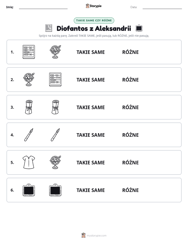Image resolution: width=188 pixels, height=243 pixels.
Task: Select RÓŻNE in row 2
Action: pos(130,80)
